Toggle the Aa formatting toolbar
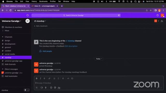The width and height of the screenshot is (166, 93). tap(59, 88)
